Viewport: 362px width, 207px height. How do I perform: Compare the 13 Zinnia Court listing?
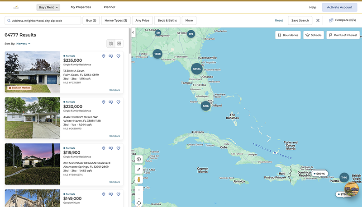click(x=114, y=90)
